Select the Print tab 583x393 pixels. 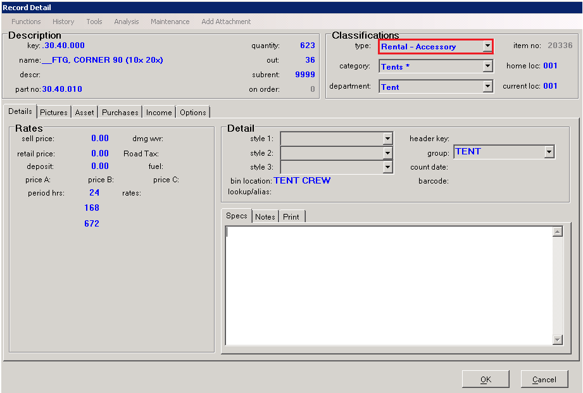coord(291,217)
